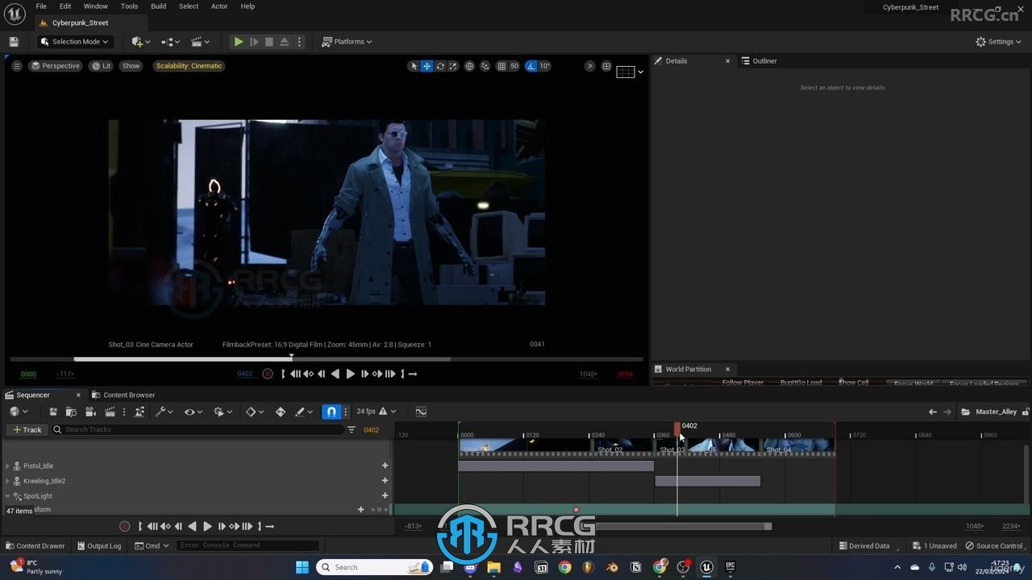
Task: Click the Sequencer save sequence icon
Action: [x=53, y=412]
